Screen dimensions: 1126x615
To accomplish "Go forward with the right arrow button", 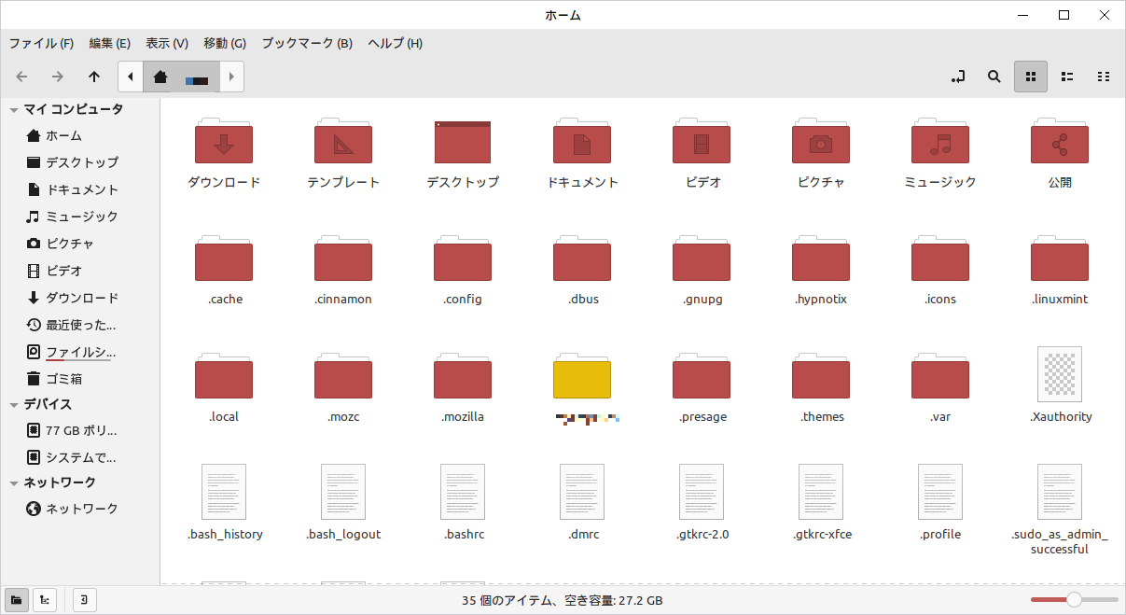I will [58, 77].
